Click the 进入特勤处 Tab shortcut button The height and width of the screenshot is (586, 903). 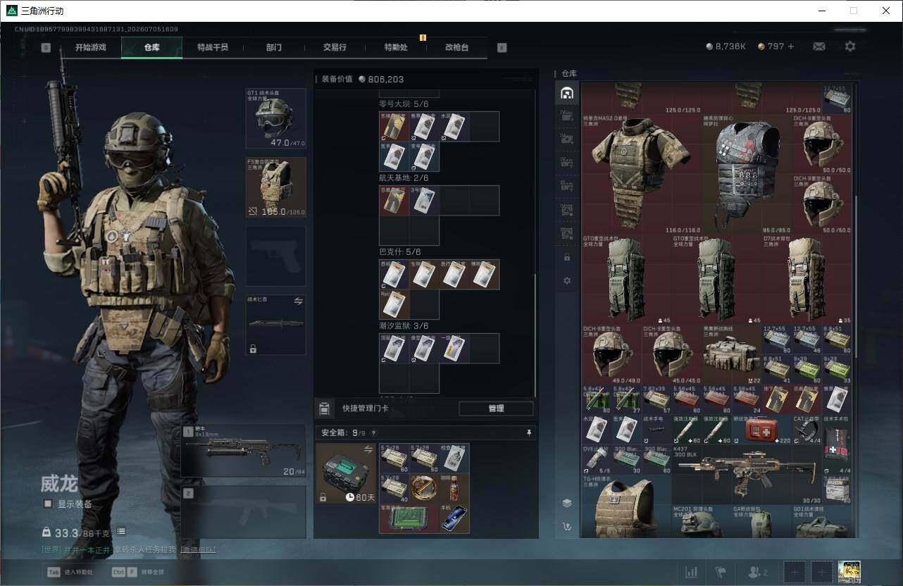(x=71, y=573)
